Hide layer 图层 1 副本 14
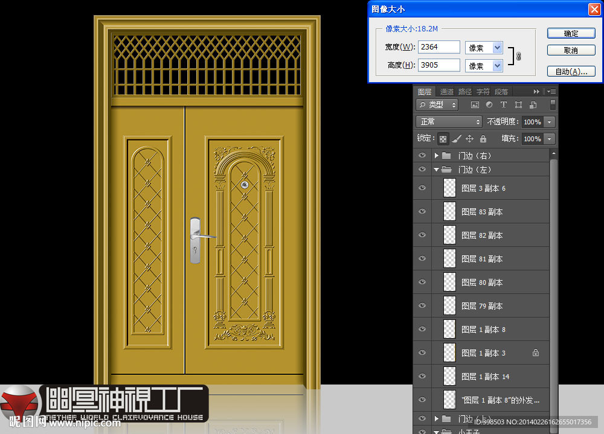604x434 pixels. (422, 376)
